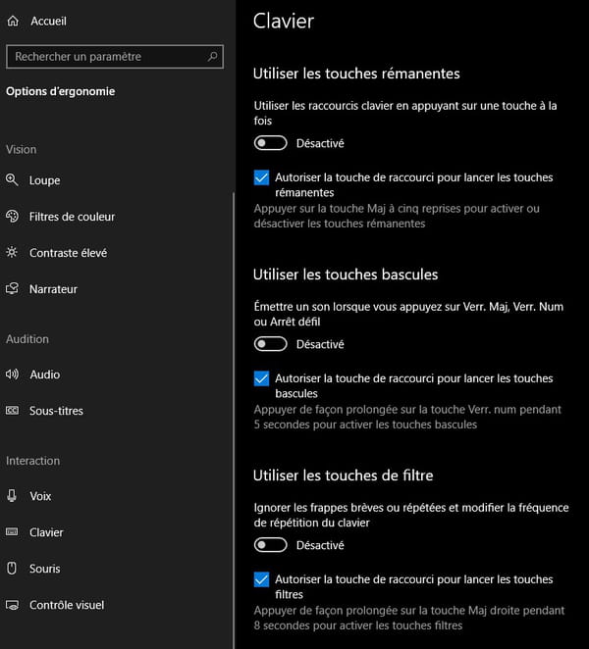The width and height of the screenshot is (589, 649).
Task: Click the Accueil home icon
Action: (x=13, y=21)
